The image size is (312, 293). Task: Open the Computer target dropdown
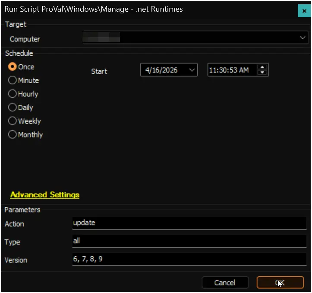click(303, 37)
